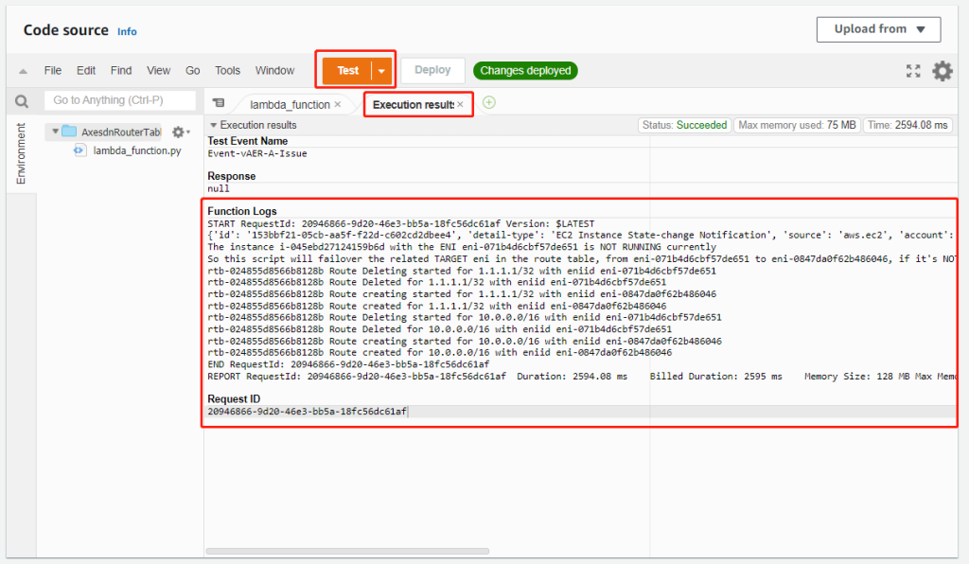The width and height of the screenshot is (969, 564).
Task: Collapse the menu bar with the up arrow
Action: 23,71
